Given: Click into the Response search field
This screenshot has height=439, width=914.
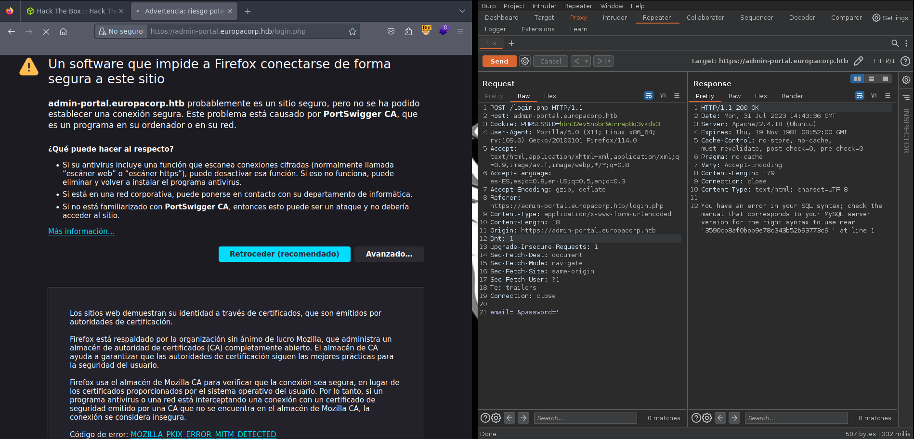Looking at the screenshot, I should click(796, 418).
